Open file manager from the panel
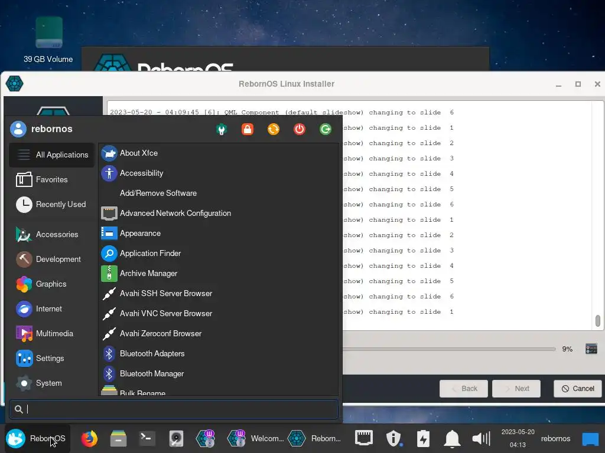The image size is (605, 453). (x=118, y=438)
